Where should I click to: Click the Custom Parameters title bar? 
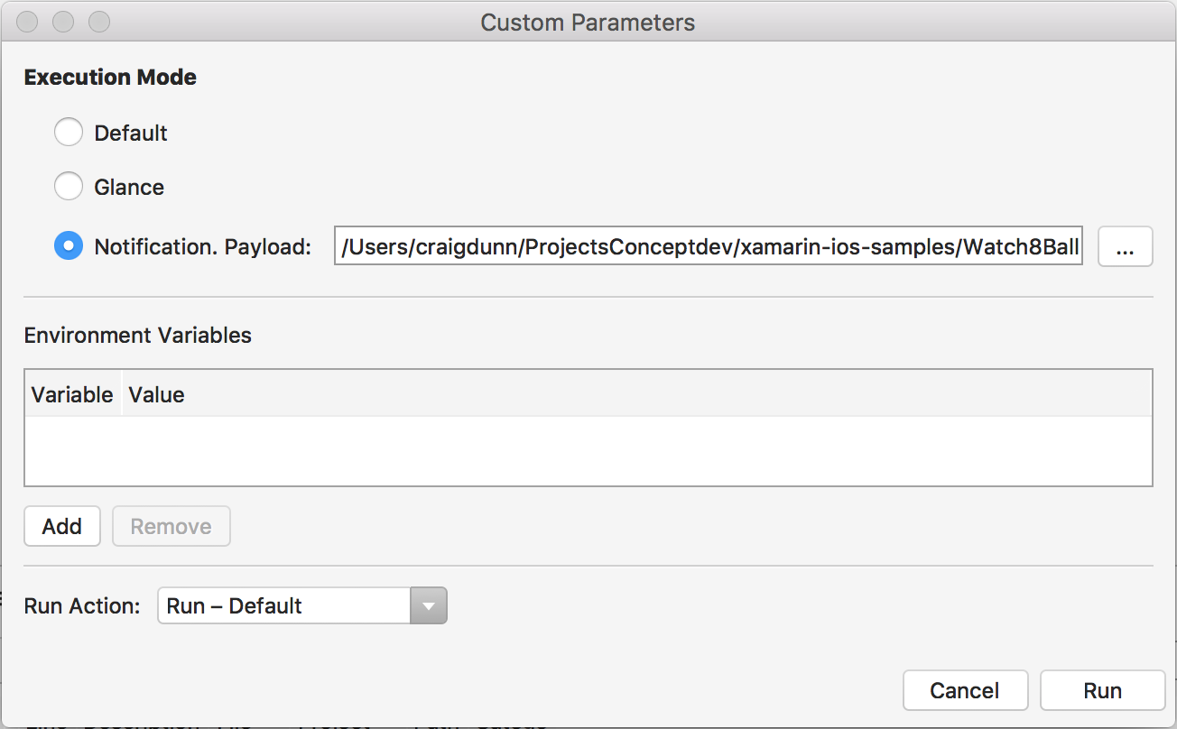point(588,22)
